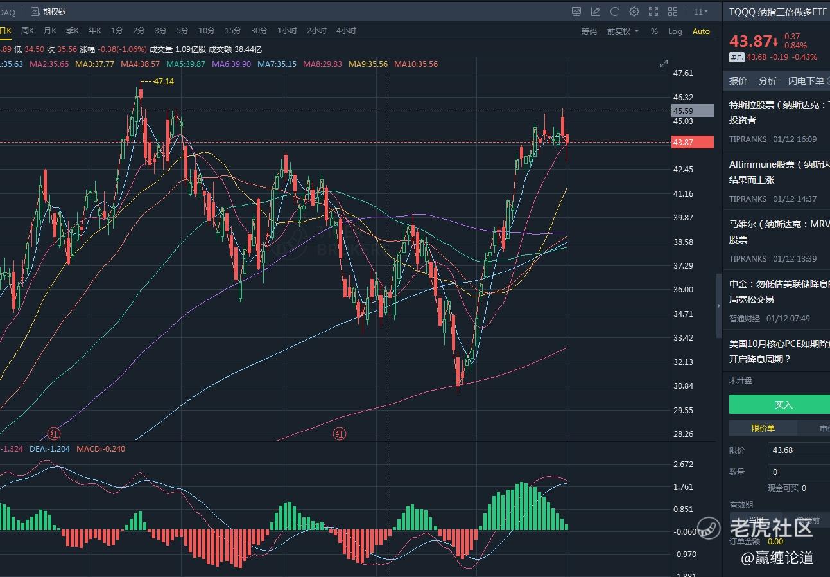Open the multi-chart grid layout icon
830x577 pixels.
click(673, 12)
